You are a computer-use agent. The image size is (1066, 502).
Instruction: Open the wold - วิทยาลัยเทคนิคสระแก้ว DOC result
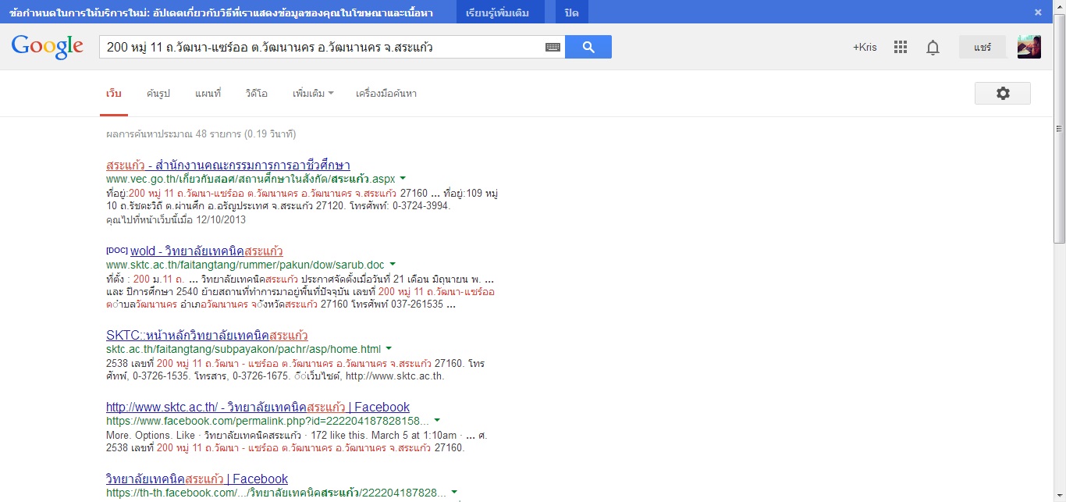click(x=207, y=251)
